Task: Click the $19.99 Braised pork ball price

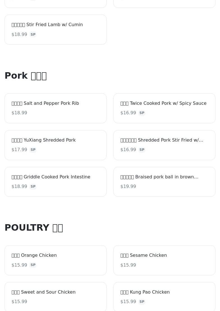Action: click(128, 187)
